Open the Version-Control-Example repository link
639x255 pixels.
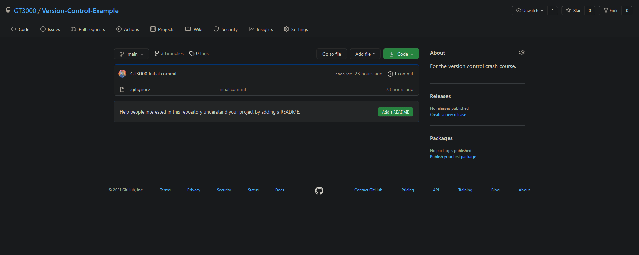(x=80, y=11)
